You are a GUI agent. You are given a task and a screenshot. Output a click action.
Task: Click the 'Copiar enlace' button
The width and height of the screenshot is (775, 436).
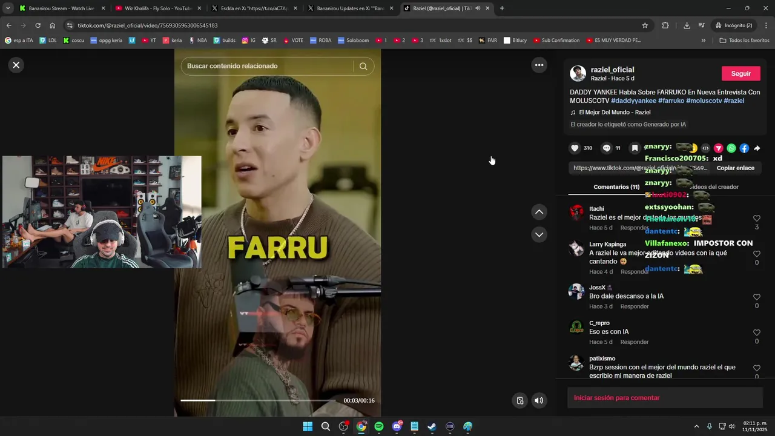coord(735,168)
